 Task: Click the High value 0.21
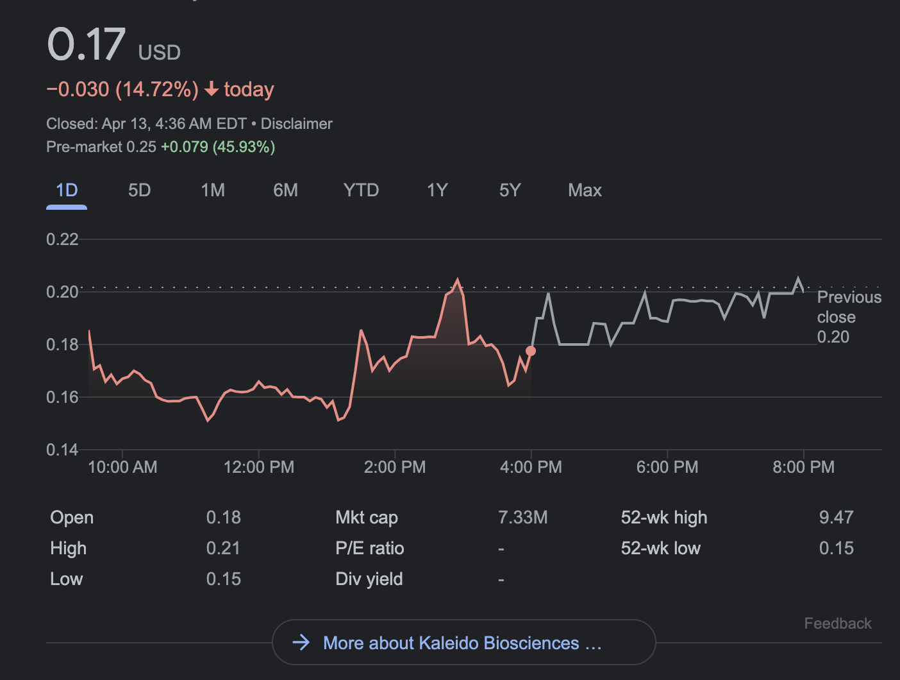pyautogui.click(x=224, y=548)
